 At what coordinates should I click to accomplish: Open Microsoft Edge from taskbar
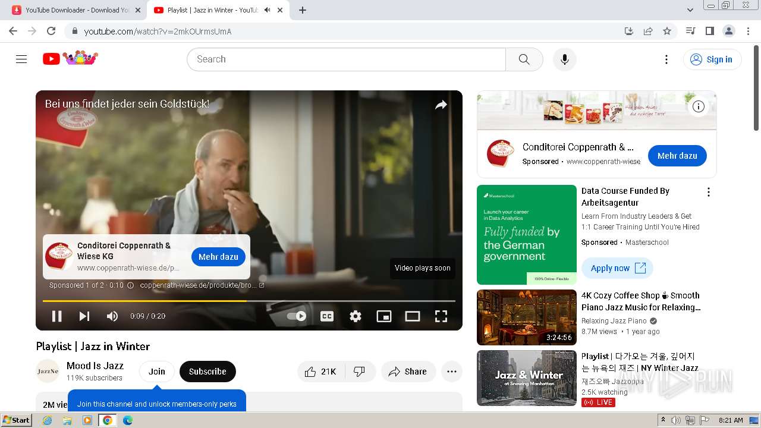tap(127, 420)
